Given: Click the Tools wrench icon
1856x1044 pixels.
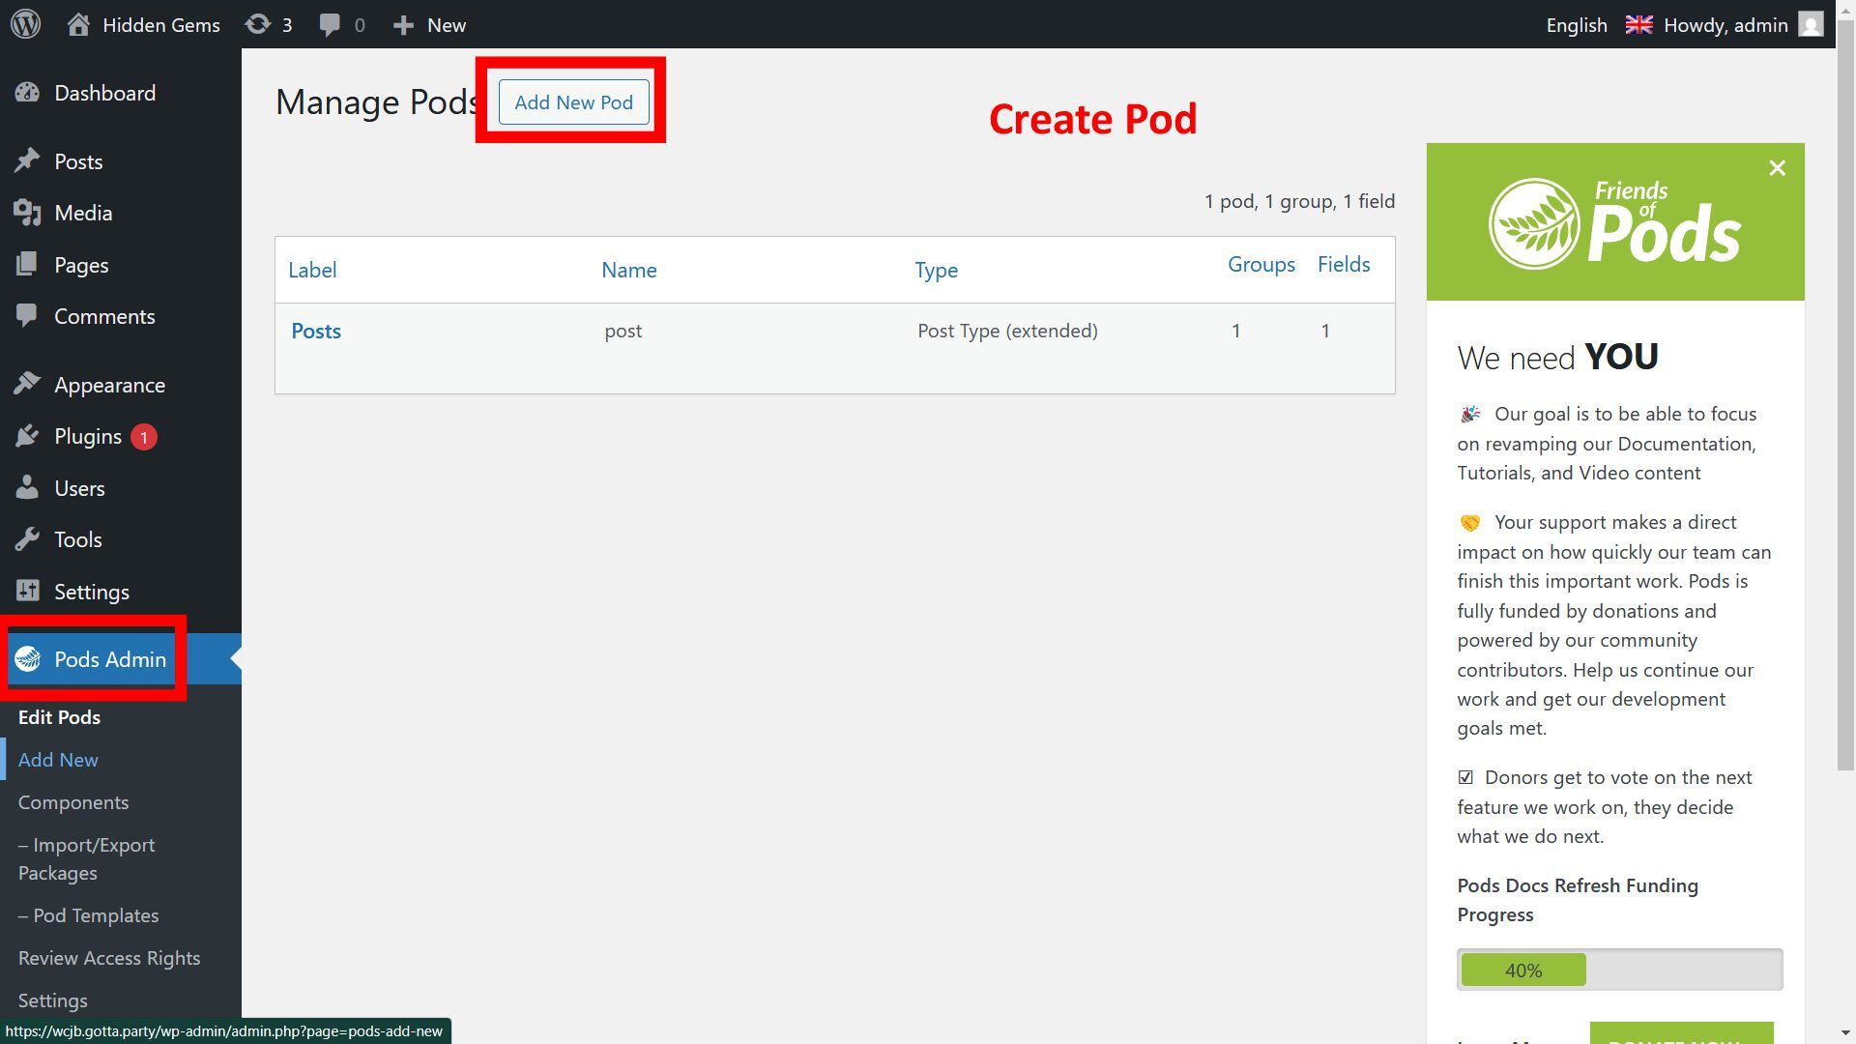Looking at the screenshot, I should tap(27, 539).
